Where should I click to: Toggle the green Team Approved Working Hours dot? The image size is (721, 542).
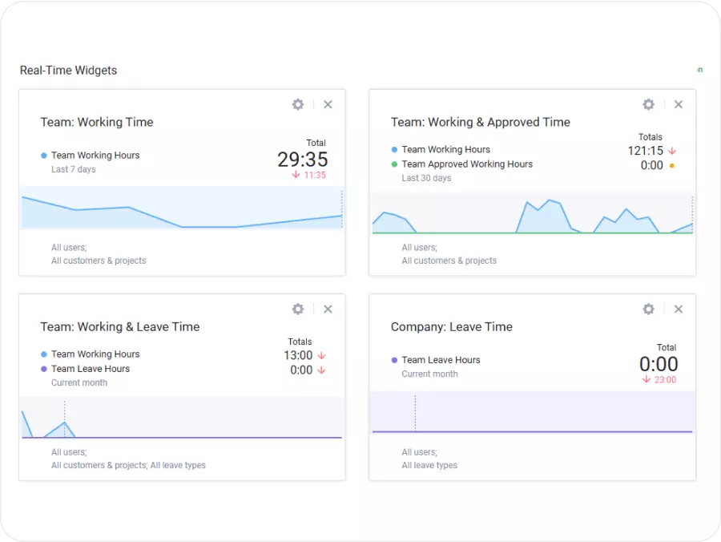(x=393, y=164)
